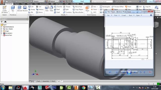Select Rectangular pattern tool
This screenshot has width=161, height=90.
(x=105, y=7)
